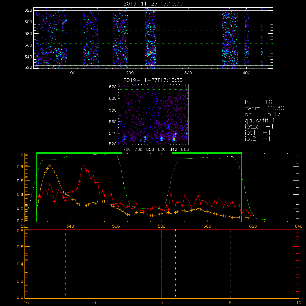Click the right thick green bar above profile plot
This screenshot has height=306, width=306.
click(x=207, y=153)
